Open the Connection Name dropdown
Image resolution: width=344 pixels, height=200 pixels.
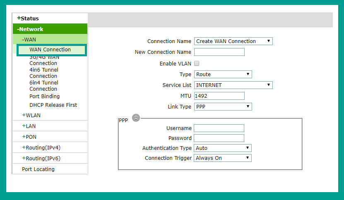pyautogui.click(x=233, y=41)
